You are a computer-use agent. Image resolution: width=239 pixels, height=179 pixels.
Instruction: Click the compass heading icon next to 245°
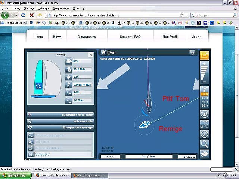[69, 77]
